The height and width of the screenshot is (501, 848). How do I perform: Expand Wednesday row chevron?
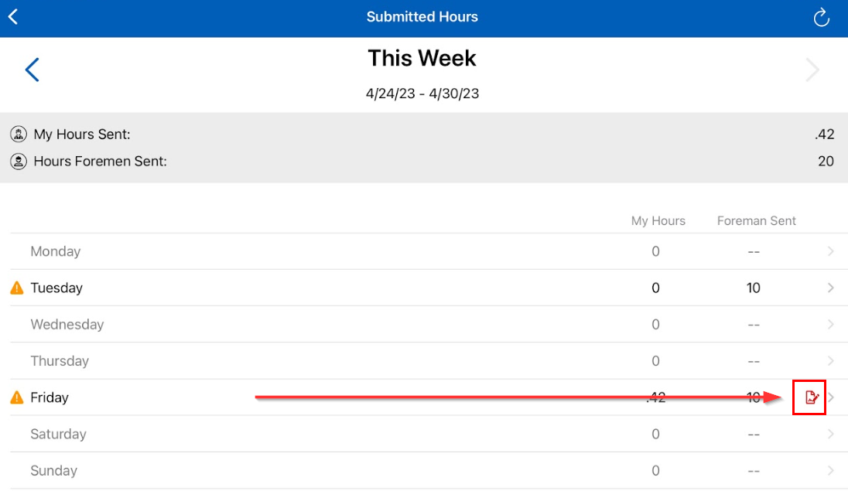point(831,325)
